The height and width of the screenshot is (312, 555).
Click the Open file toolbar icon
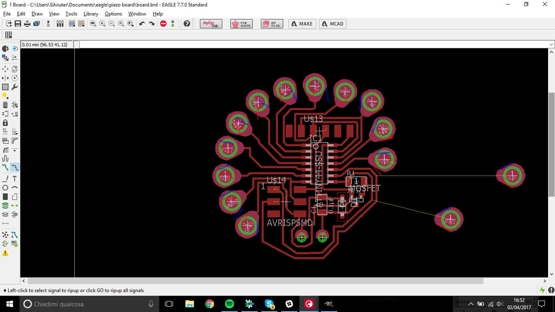point(9,24)
